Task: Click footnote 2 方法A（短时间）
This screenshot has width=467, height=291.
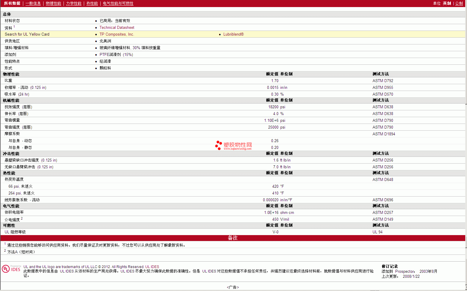Action: coord(21,252)
